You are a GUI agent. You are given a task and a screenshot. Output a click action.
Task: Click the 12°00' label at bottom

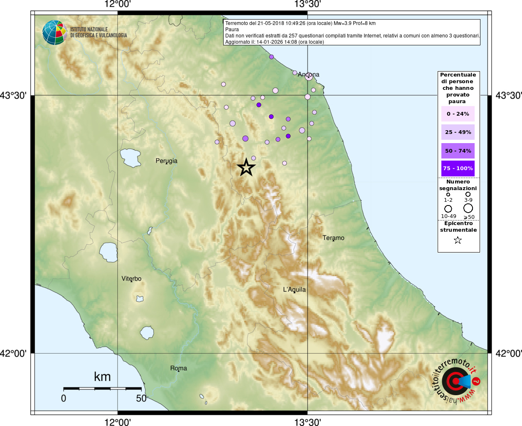118,422
